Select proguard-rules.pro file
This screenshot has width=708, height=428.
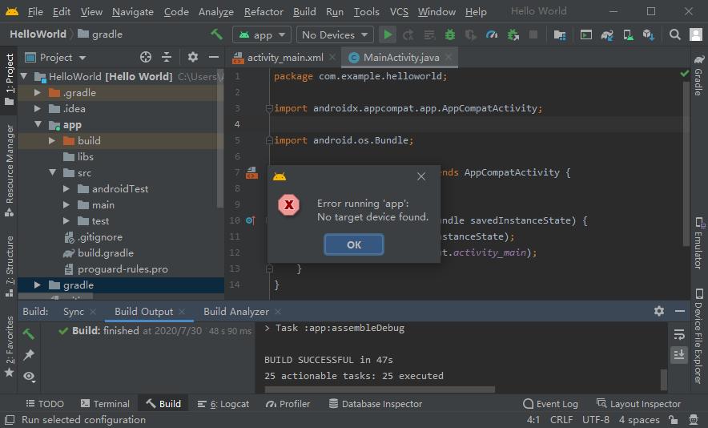click(x=123, y=269)
